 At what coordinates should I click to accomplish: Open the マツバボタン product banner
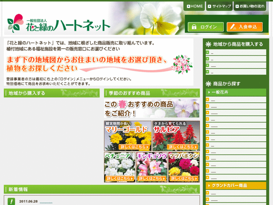184,167
